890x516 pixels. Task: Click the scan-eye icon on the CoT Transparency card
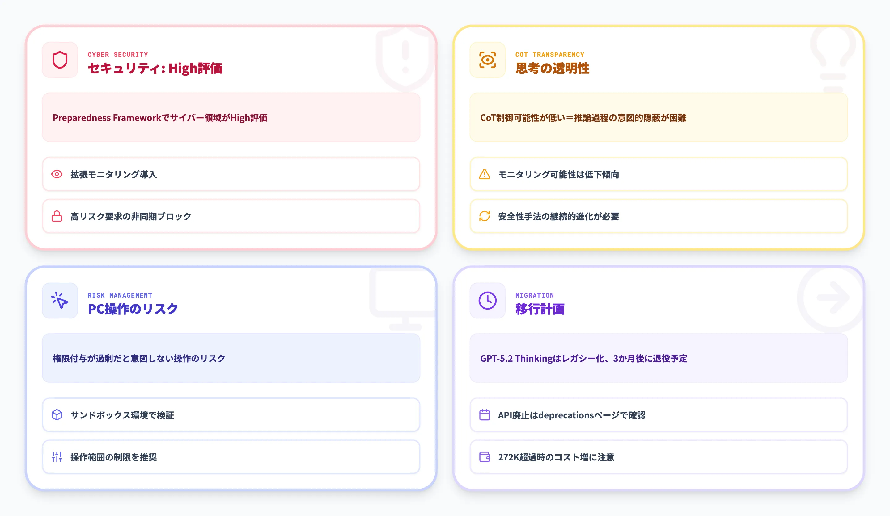[x=487, y=60]
